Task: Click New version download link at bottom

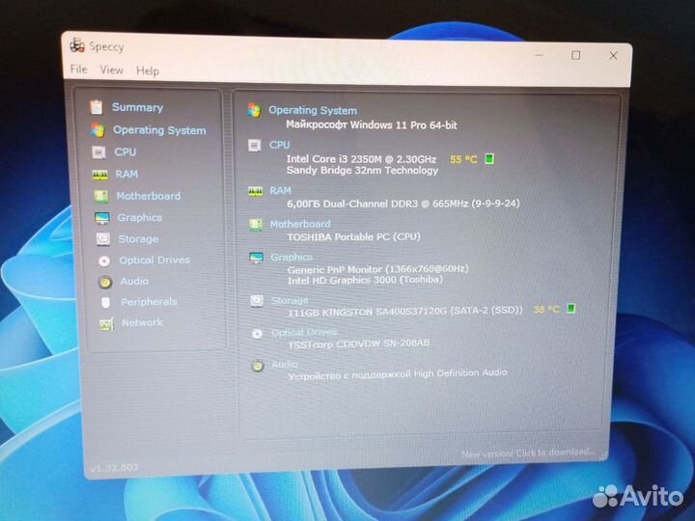Action: [x=528, y=452]
